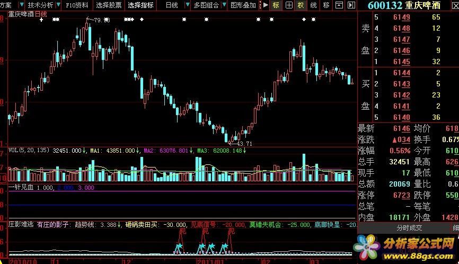Click the 最新 price value 6146
The height and width of the screenshot is (264, 459).
coord(402,128)
